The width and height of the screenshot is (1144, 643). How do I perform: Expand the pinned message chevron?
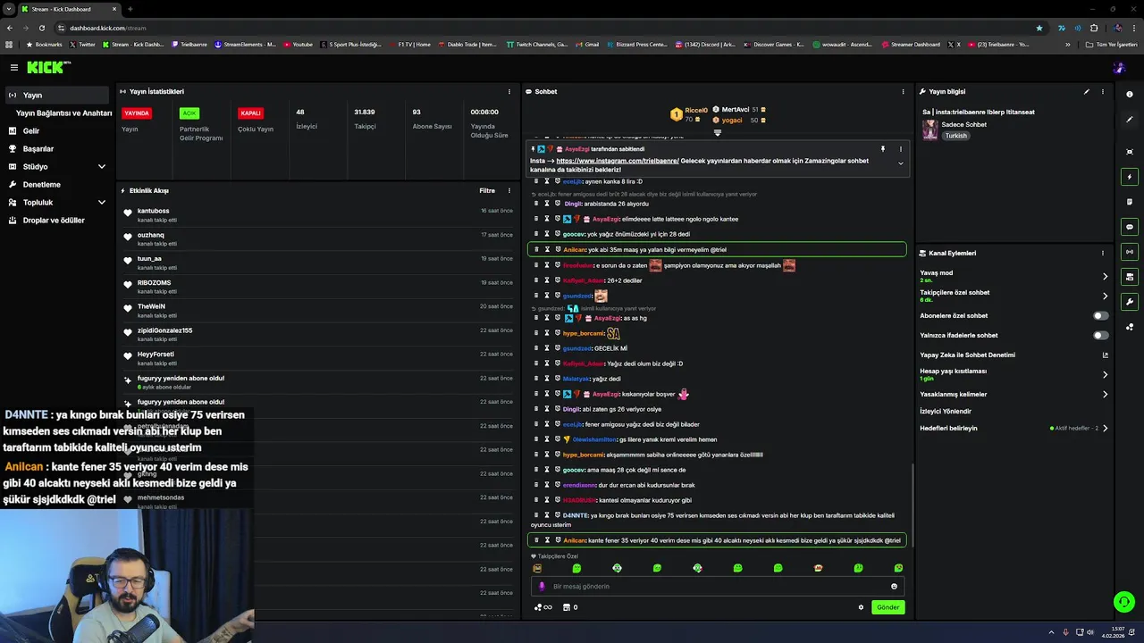pyautogui.click(x=900, y=163)
